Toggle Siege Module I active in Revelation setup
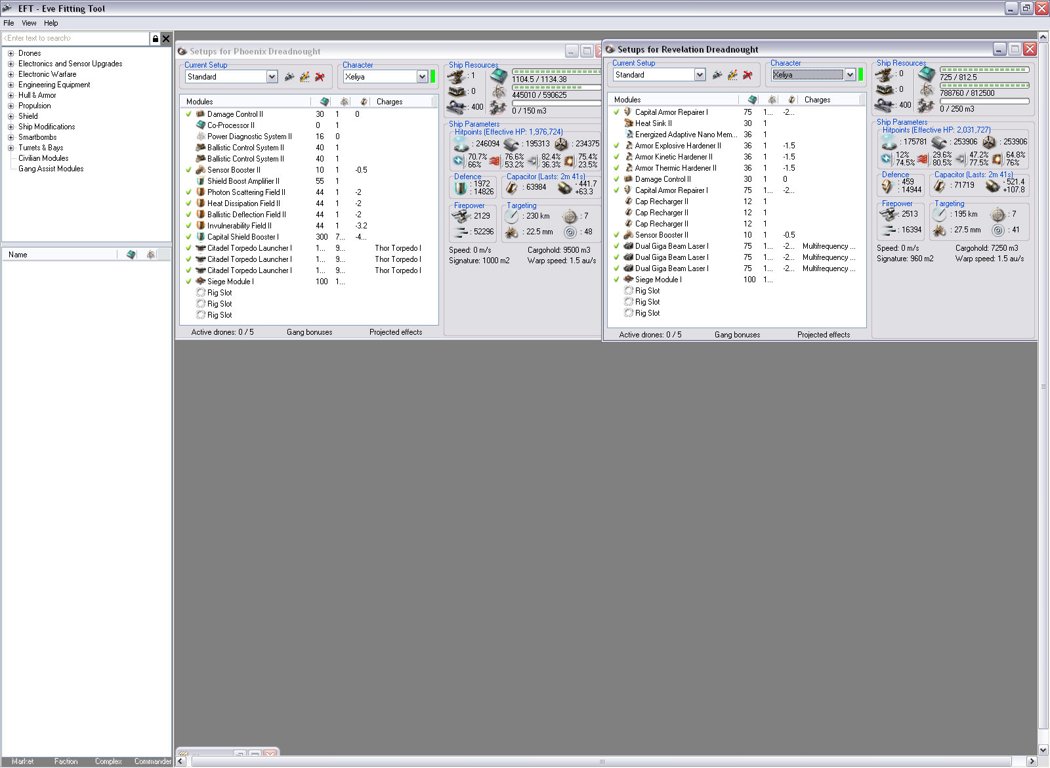 pyautogui.click(x=617, y=280)
